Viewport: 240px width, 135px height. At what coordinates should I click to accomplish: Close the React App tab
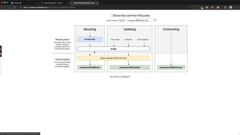(37, 3)
